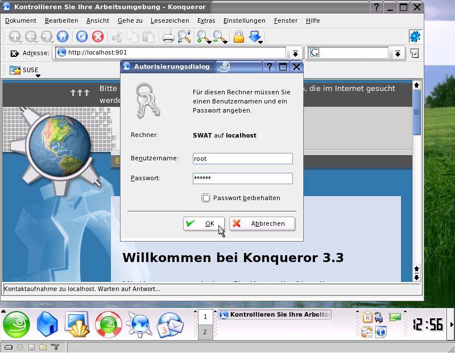This screenshot has width=455, height=353.
Task: Click the Copy icon in the toolbar
Action: pos(133,37)
